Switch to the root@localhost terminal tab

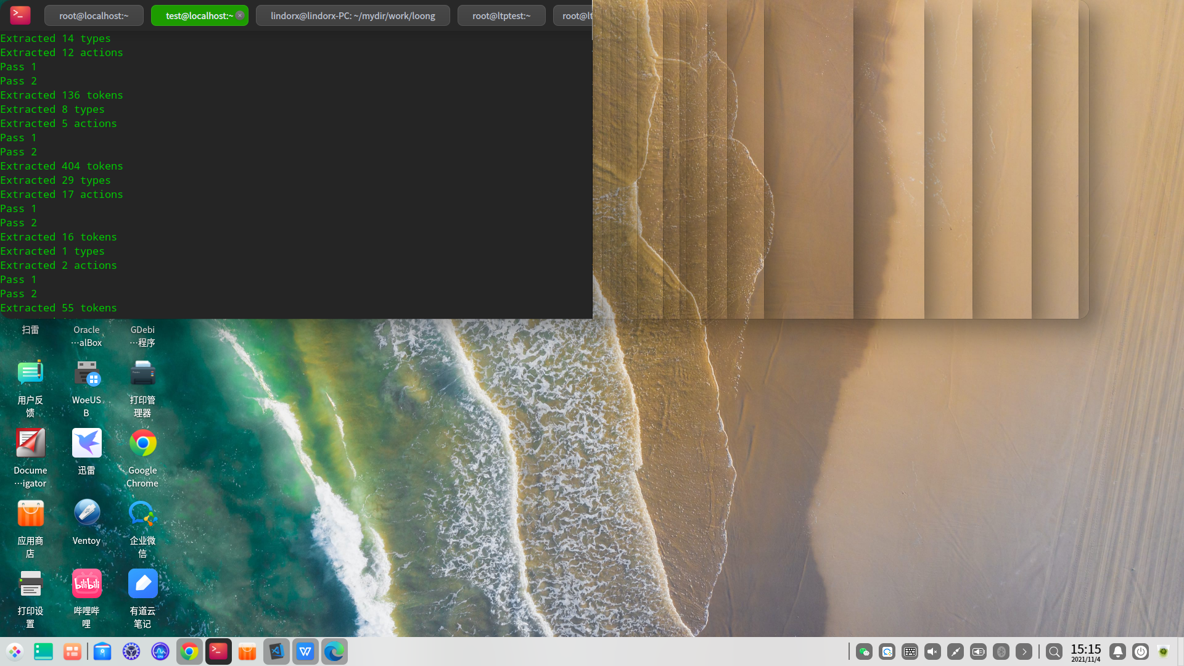[x=94, y=15]
